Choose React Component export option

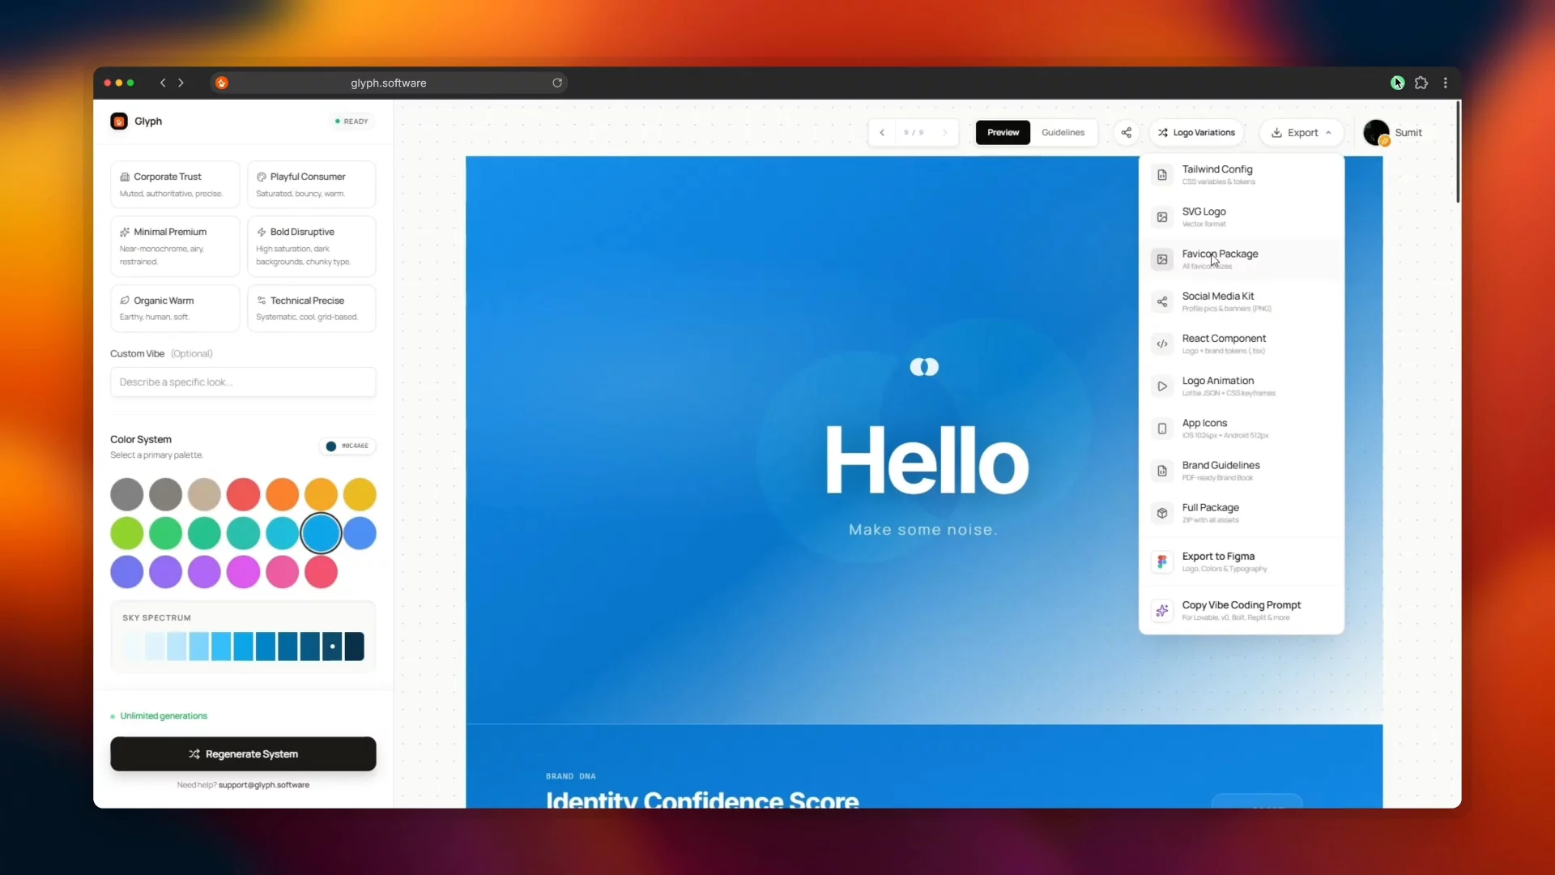(1242, 344)
